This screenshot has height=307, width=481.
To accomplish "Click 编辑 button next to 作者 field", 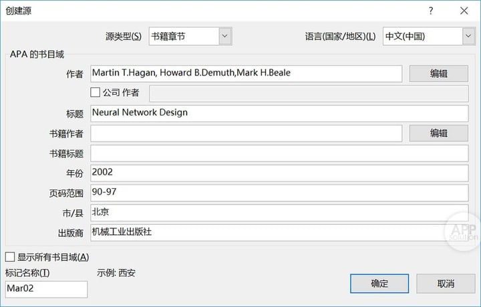I will [439, 73].
